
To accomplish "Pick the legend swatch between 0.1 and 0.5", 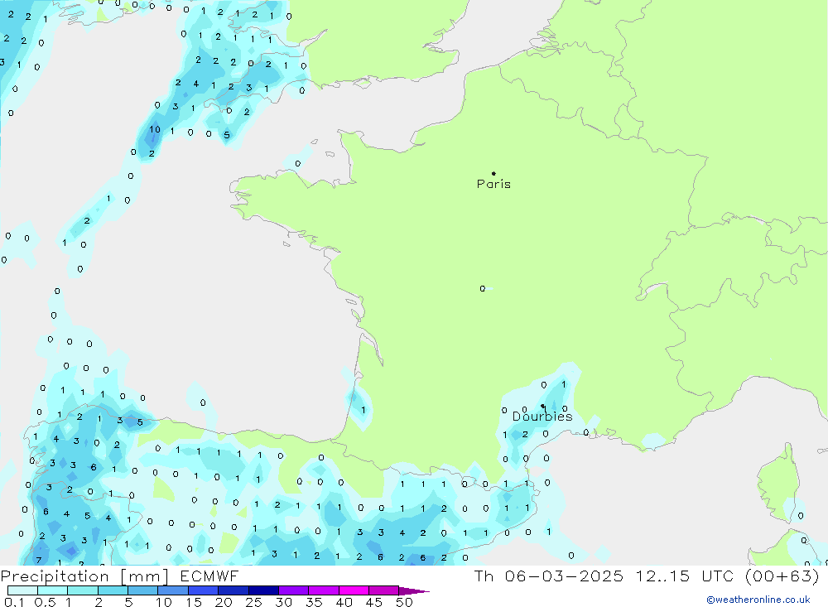I will [22, 590].
